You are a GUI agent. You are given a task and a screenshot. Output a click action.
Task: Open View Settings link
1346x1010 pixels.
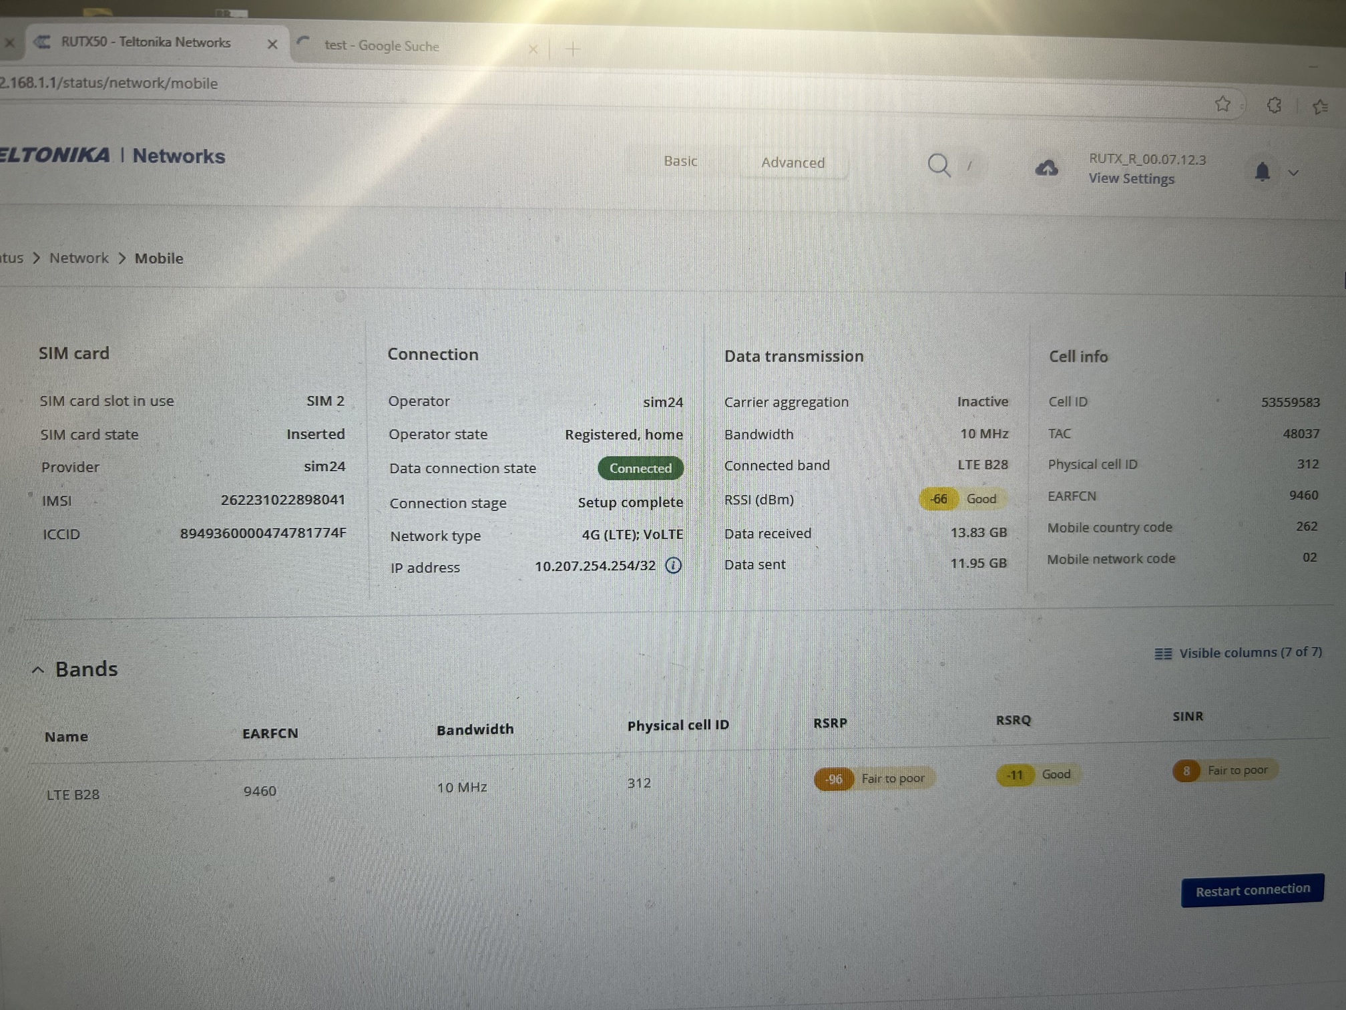[x=1131, y=179]
